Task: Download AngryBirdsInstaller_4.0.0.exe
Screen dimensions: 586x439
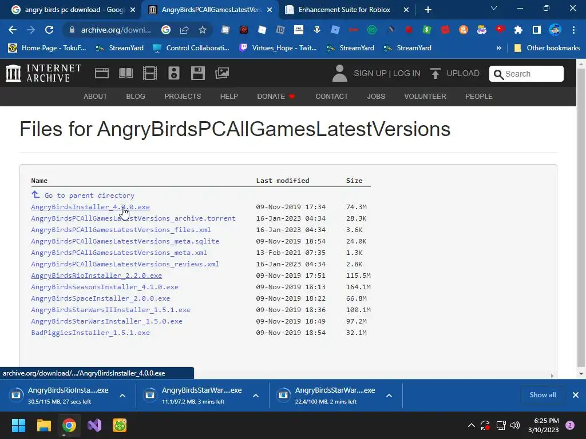Action: pyautogui.click(x=90, y=207)
